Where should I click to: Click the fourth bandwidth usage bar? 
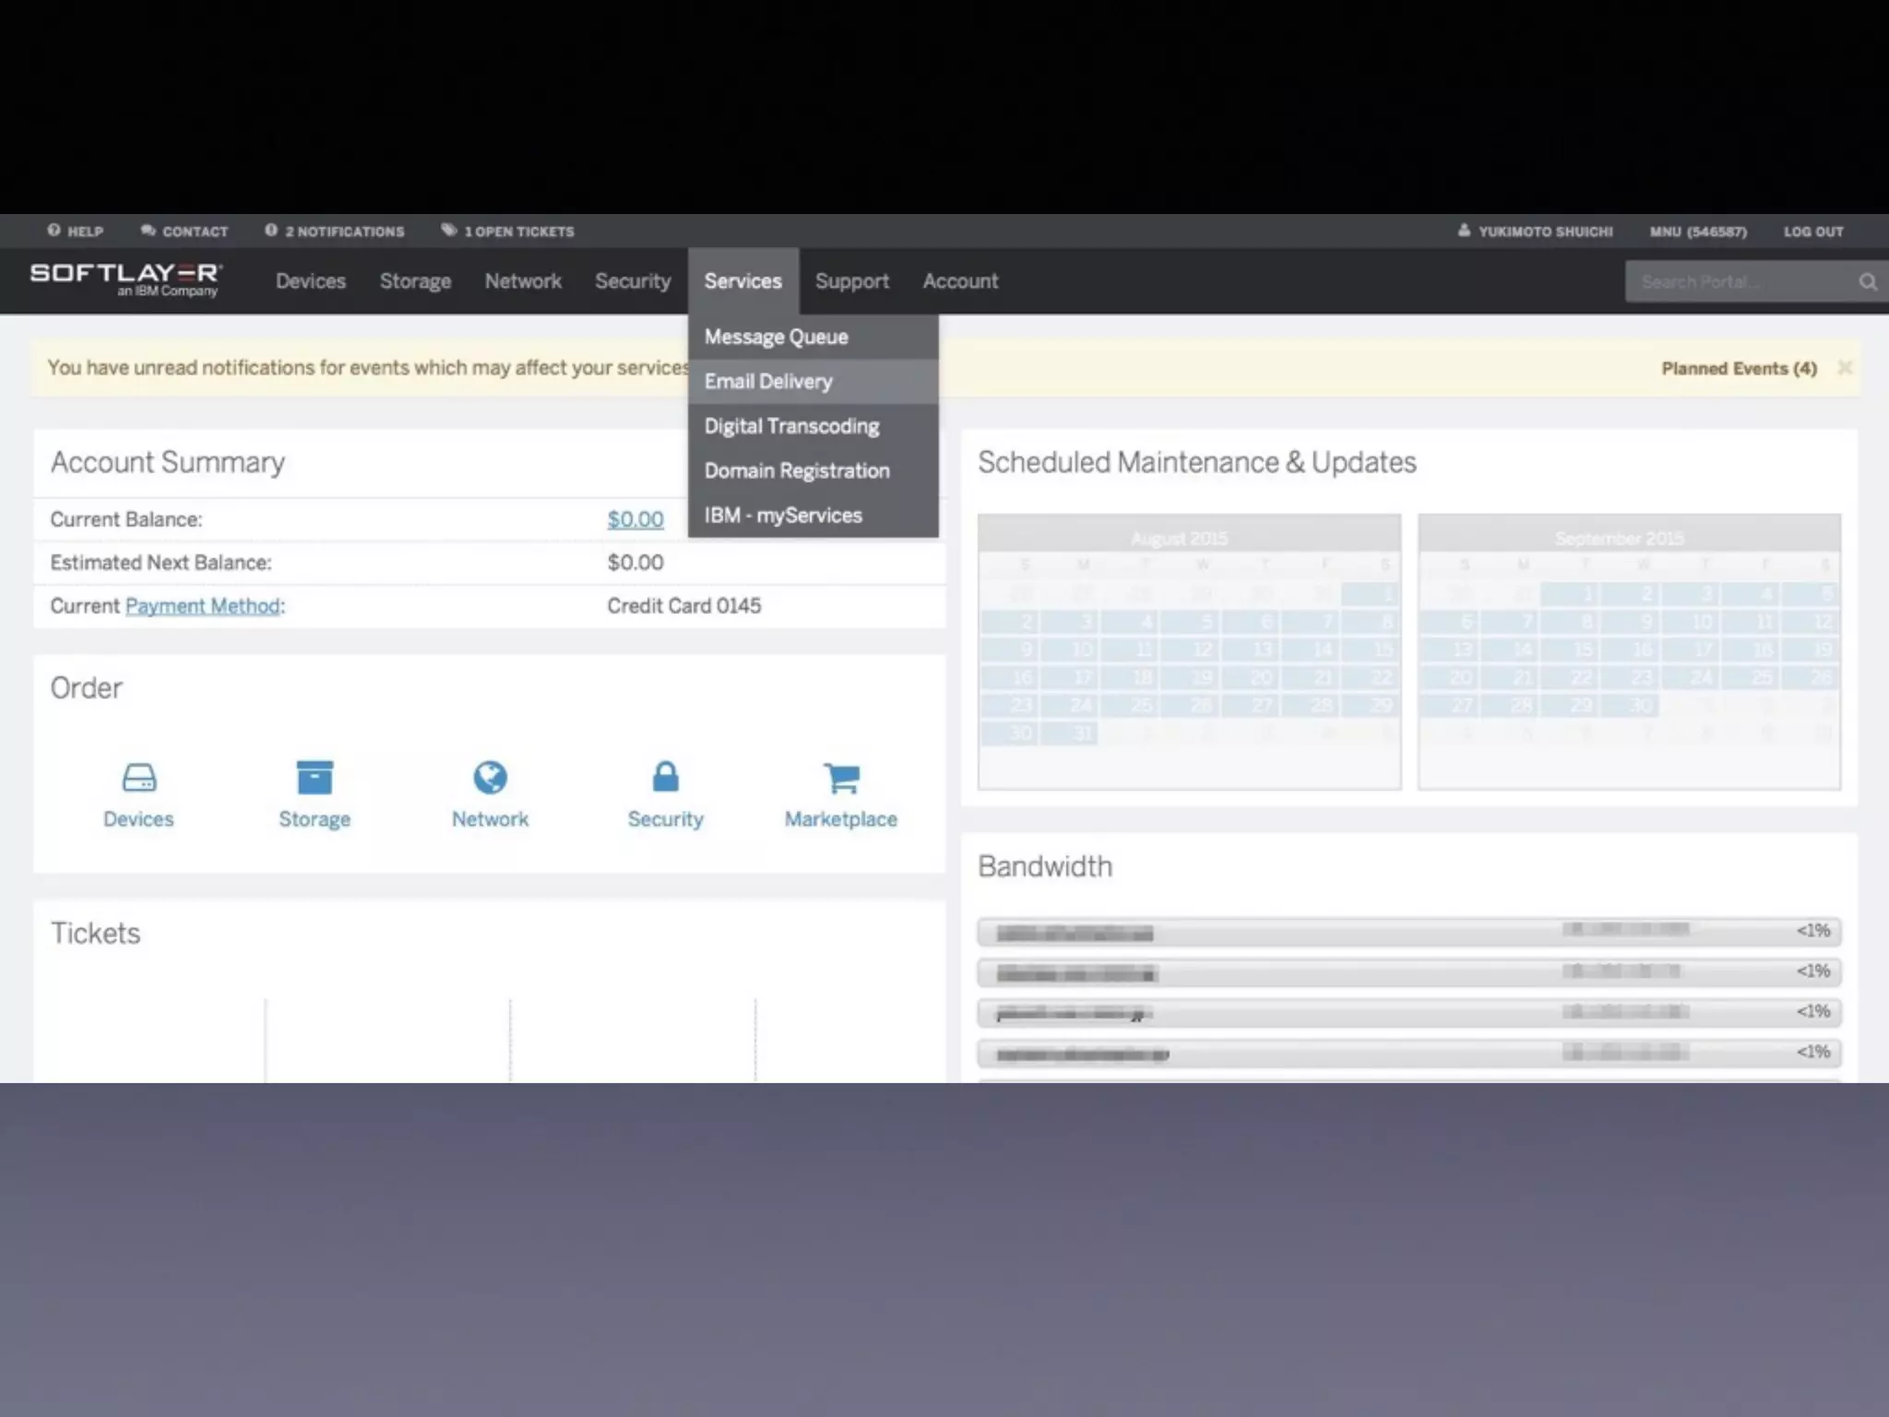pyautogui.click(x=1409, y=1053)
